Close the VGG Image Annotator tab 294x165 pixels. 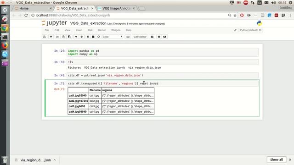click(134, 8)
